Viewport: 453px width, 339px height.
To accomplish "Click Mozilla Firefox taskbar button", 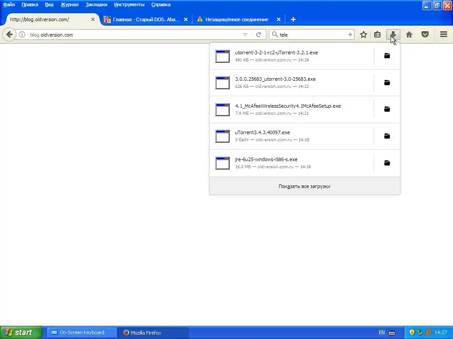I will pos(153,332).
